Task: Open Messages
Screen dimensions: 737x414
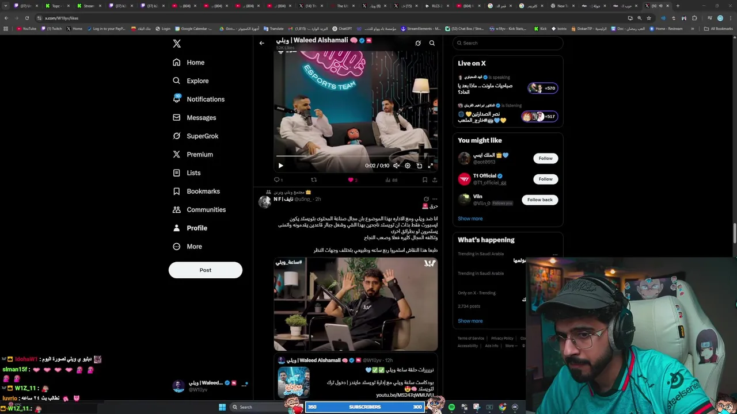Action: pyautogui.click(x=195, y=117)
